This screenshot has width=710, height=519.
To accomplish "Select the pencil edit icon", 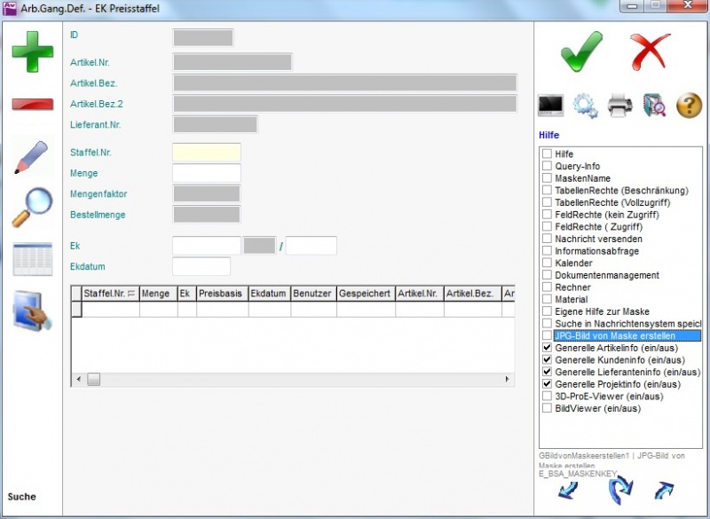I will coord(32,156).
